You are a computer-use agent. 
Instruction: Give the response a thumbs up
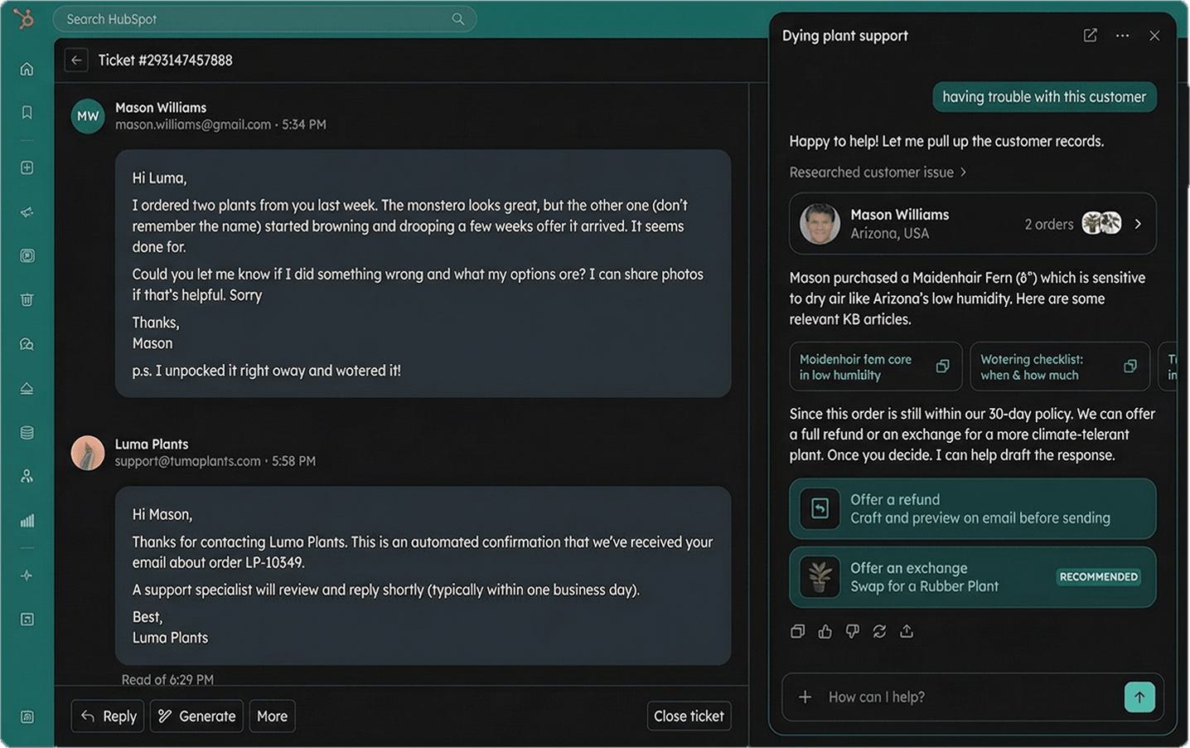point(825,631)
